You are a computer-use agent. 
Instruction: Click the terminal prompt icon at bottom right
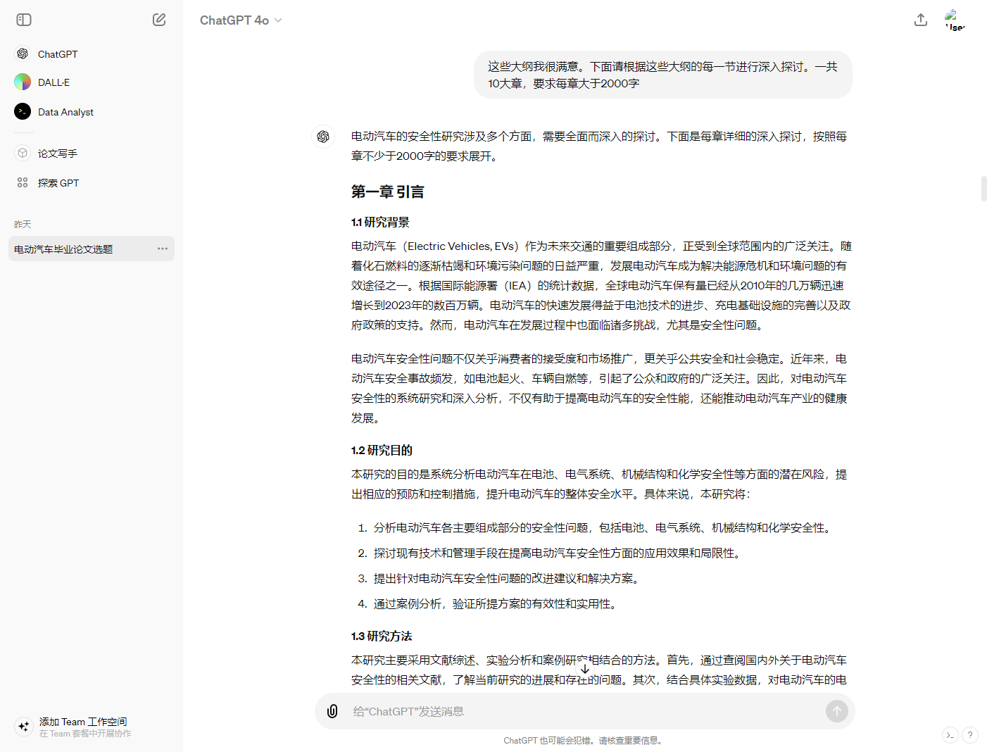[x=950, y=735]
